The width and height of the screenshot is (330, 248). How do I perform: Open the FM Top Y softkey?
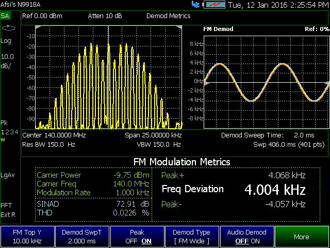coord(27,237)
